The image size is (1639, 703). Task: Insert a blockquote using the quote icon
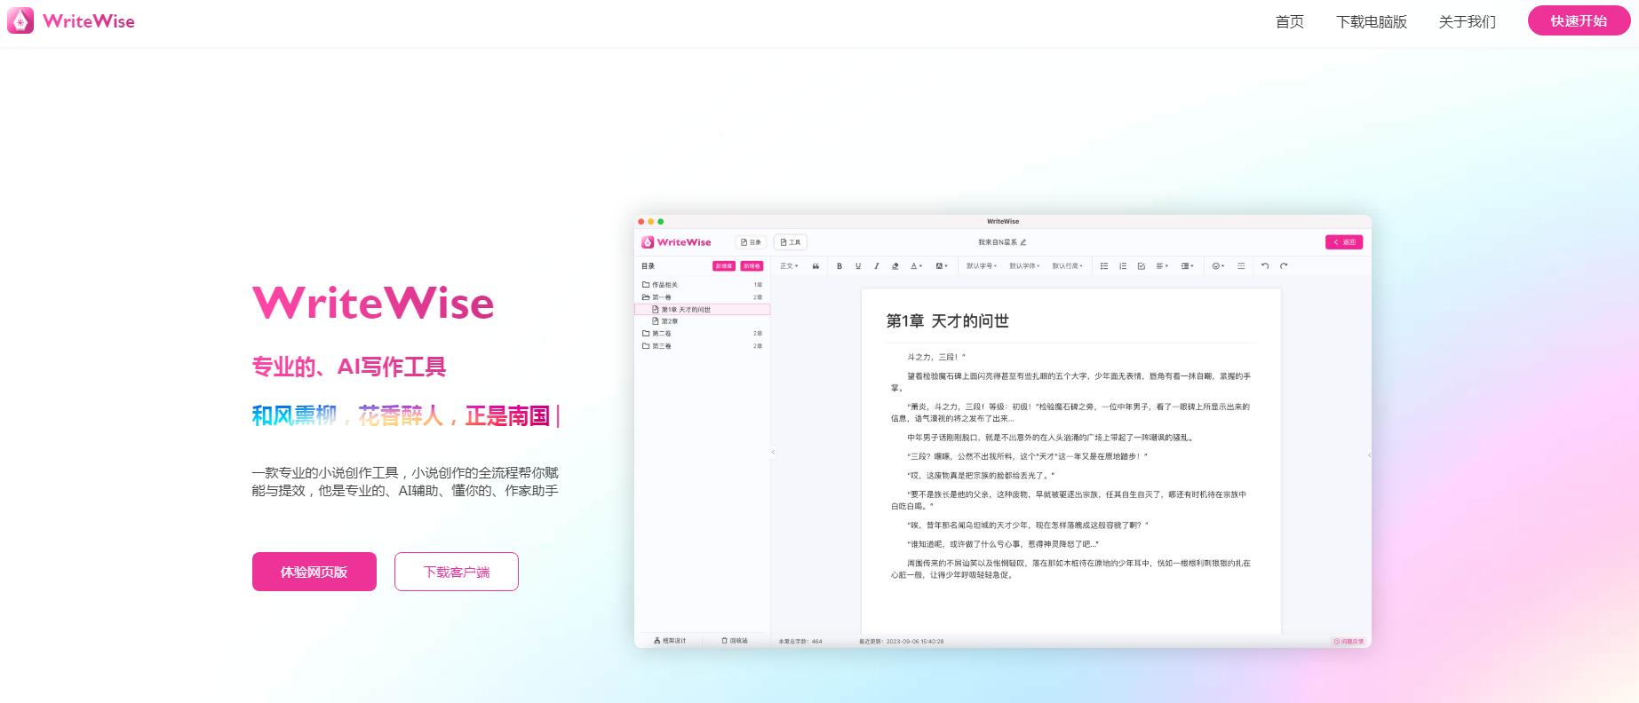click(816, 266)
